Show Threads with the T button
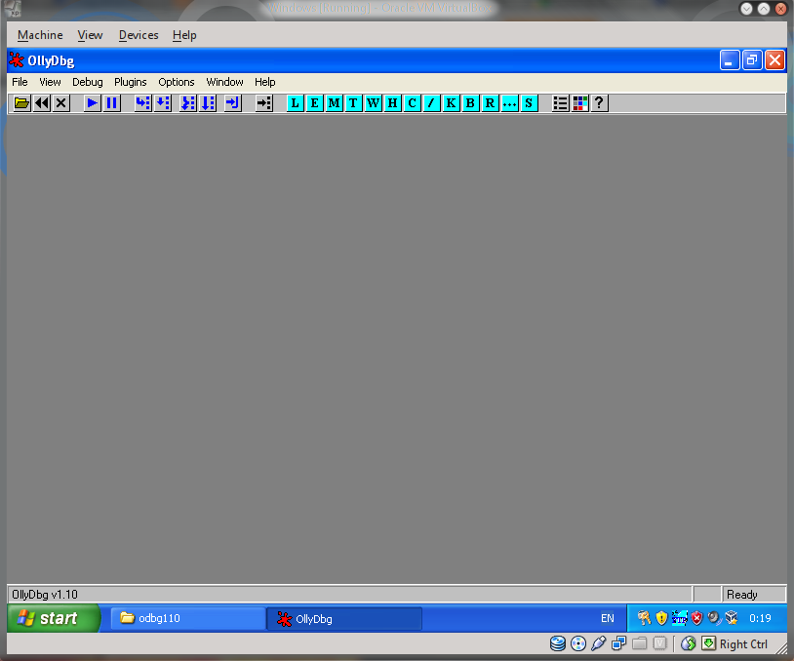 pyautogui.click(x=353, y=103)
